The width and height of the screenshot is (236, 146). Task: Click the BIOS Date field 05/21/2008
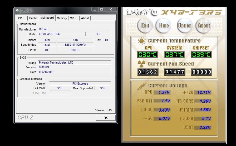tap(75, 72)
